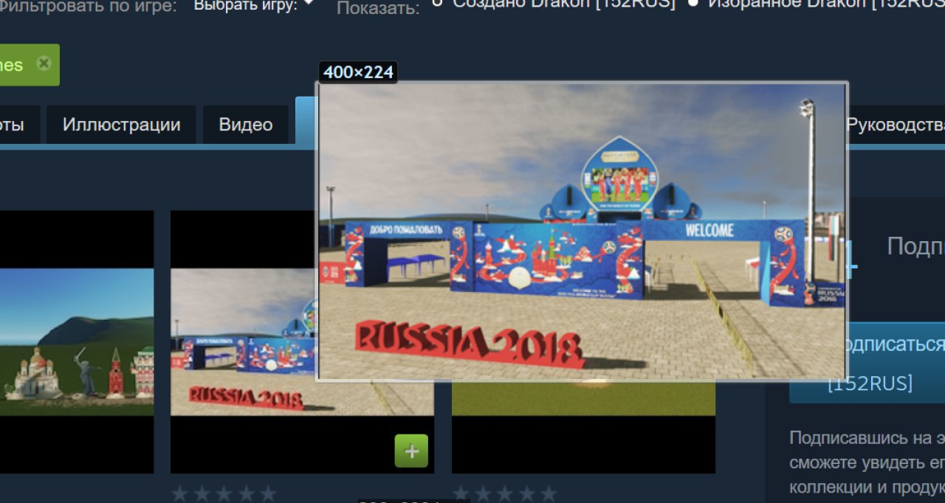Open the monuments workshop item thumbnail
This screenshot has height=503, width=945.
pos(77,342)
